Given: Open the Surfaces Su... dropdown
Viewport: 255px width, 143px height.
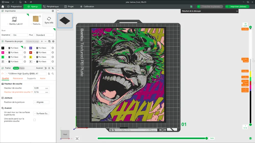Looking at the screenshot, I should pyautogui.click(x=41, y=113).
